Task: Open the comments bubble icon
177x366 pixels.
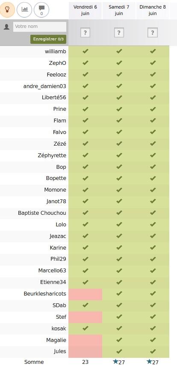Action: 41,10
